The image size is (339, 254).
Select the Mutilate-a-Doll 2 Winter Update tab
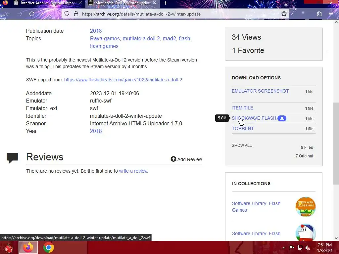coord(122,3)
